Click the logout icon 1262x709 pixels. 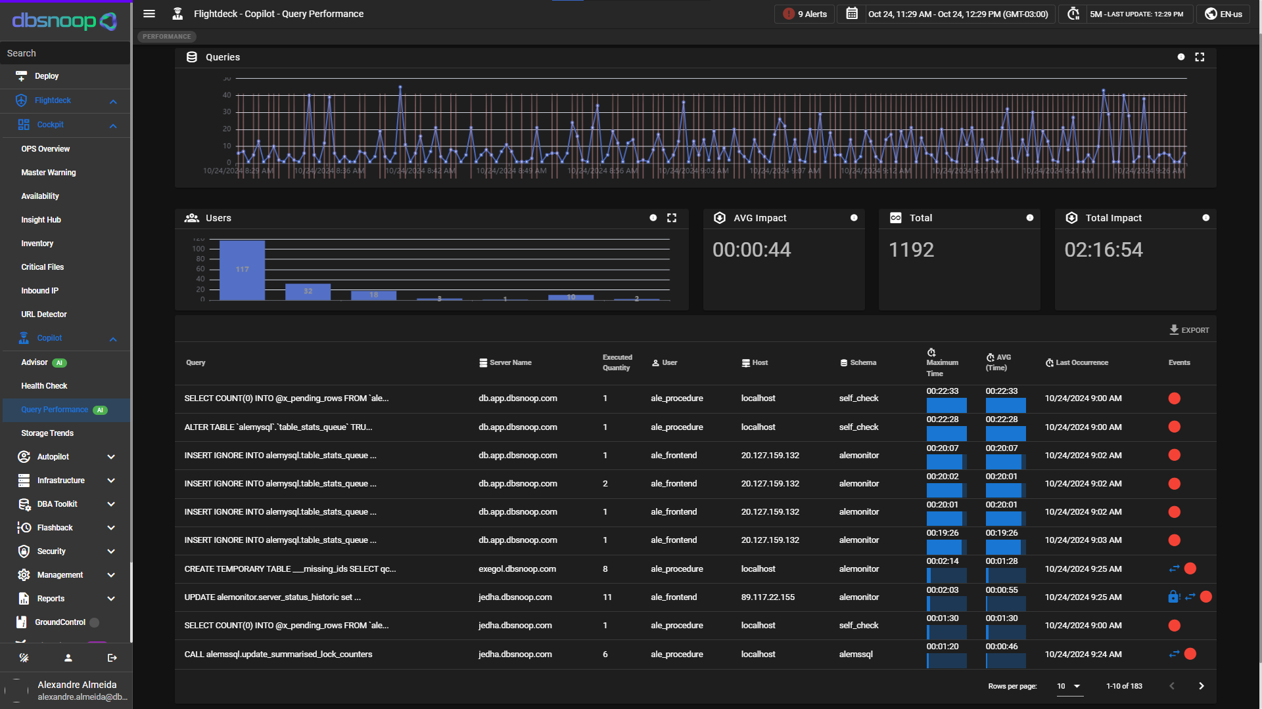click(x=112, y=658)
